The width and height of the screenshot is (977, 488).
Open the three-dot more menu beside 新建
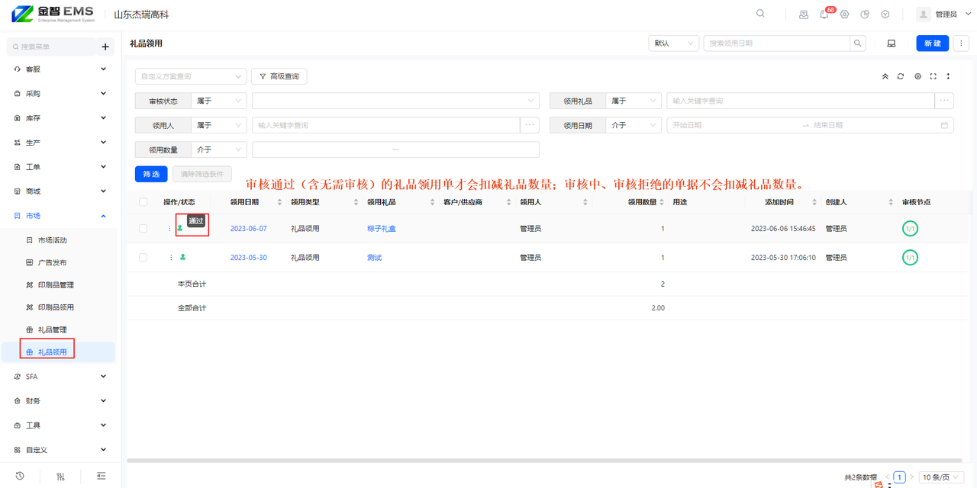click(961, 43)
